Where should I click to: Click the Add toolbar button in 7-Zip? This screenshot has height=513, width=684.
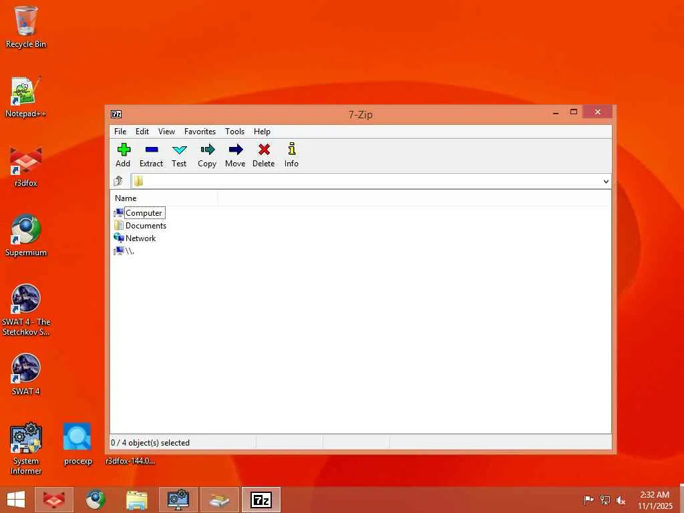click(123, 155)
